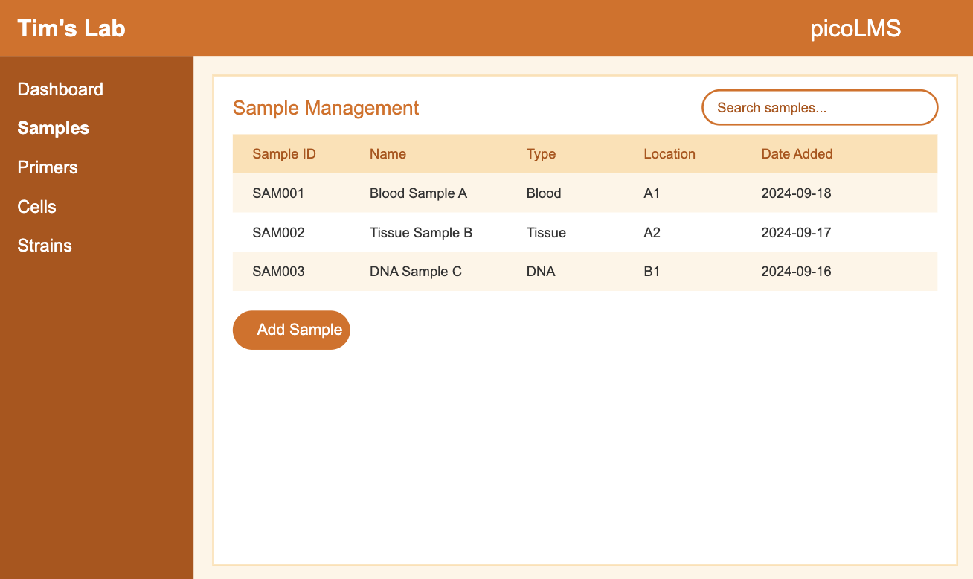The image size is (973, 579).
Task: Open the Cells section
Action: point(37,207)
